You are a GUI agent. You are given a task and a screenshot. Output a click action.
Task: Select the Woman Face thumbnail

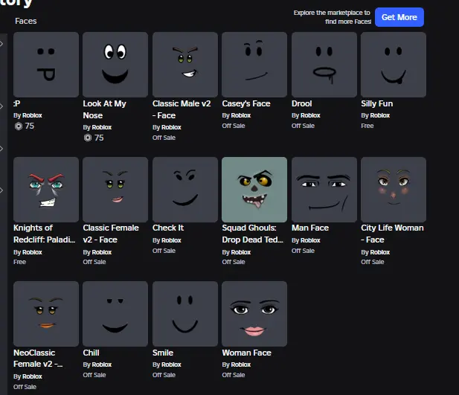[254, 313]
